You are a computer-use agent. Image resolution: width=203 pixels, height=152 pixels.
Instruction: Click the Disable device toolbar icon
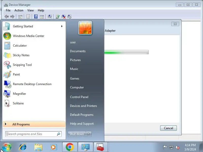click(69, 16)
